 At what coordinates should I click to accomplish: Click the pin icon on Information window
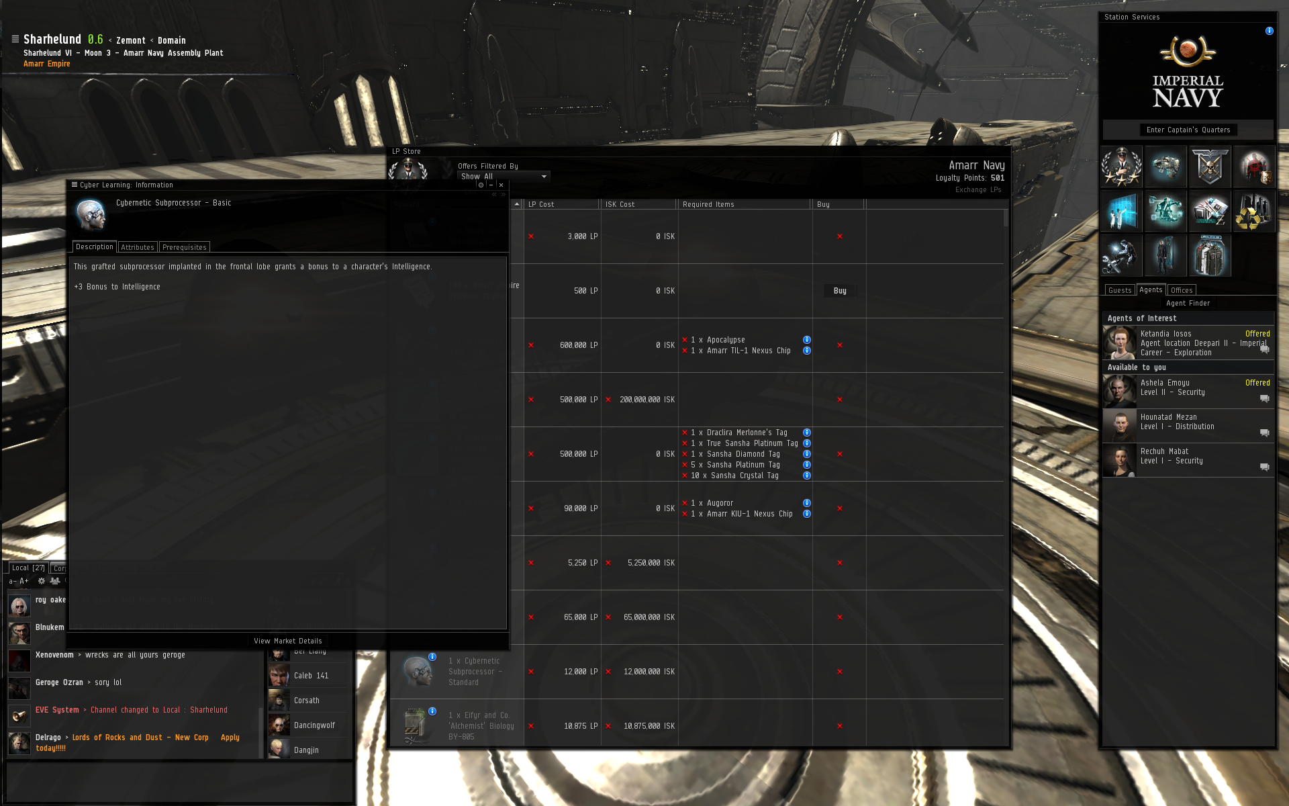point(481,185)
